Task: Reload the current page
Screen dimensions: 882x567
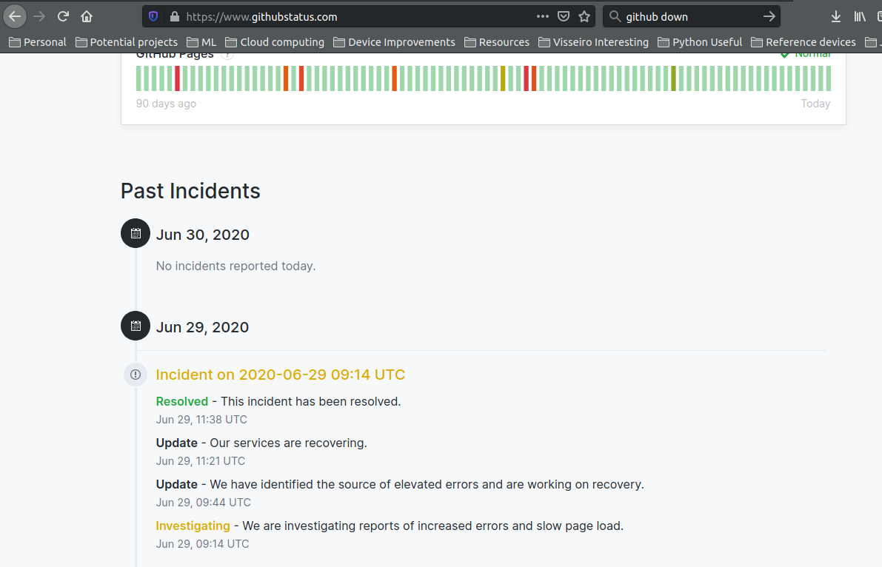Action: (63, 16)
